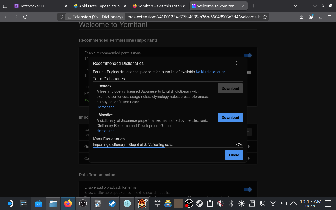Open the Bluetooth tray icon
Image resolution: width=336 pixels, height=210 pixels.
tap(231, 203)
